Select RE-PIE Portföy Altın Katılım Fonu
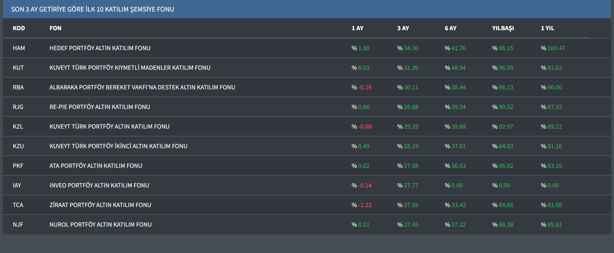This screenshot has height=253, width=614. [x=100, y=107]
